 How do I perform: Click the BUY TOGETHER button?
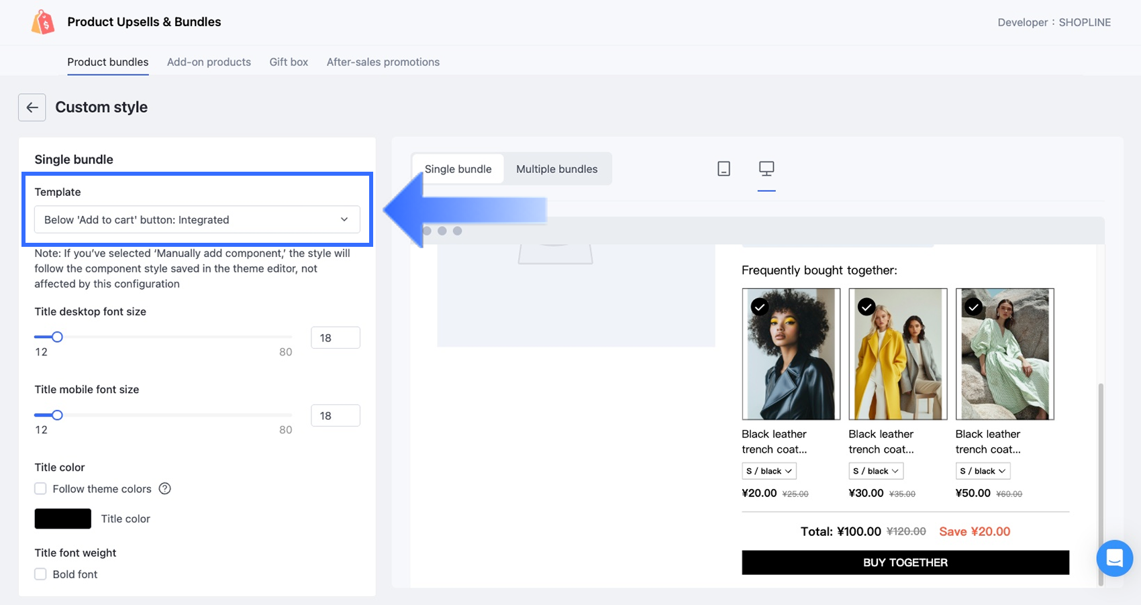tap(905, 563)
